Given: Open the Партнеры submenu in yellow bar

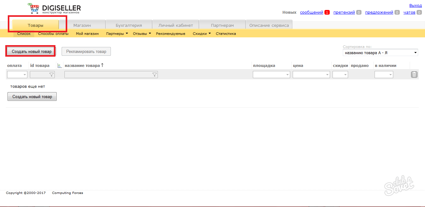Looking at the screenshot, I should [x=117, y=34].
